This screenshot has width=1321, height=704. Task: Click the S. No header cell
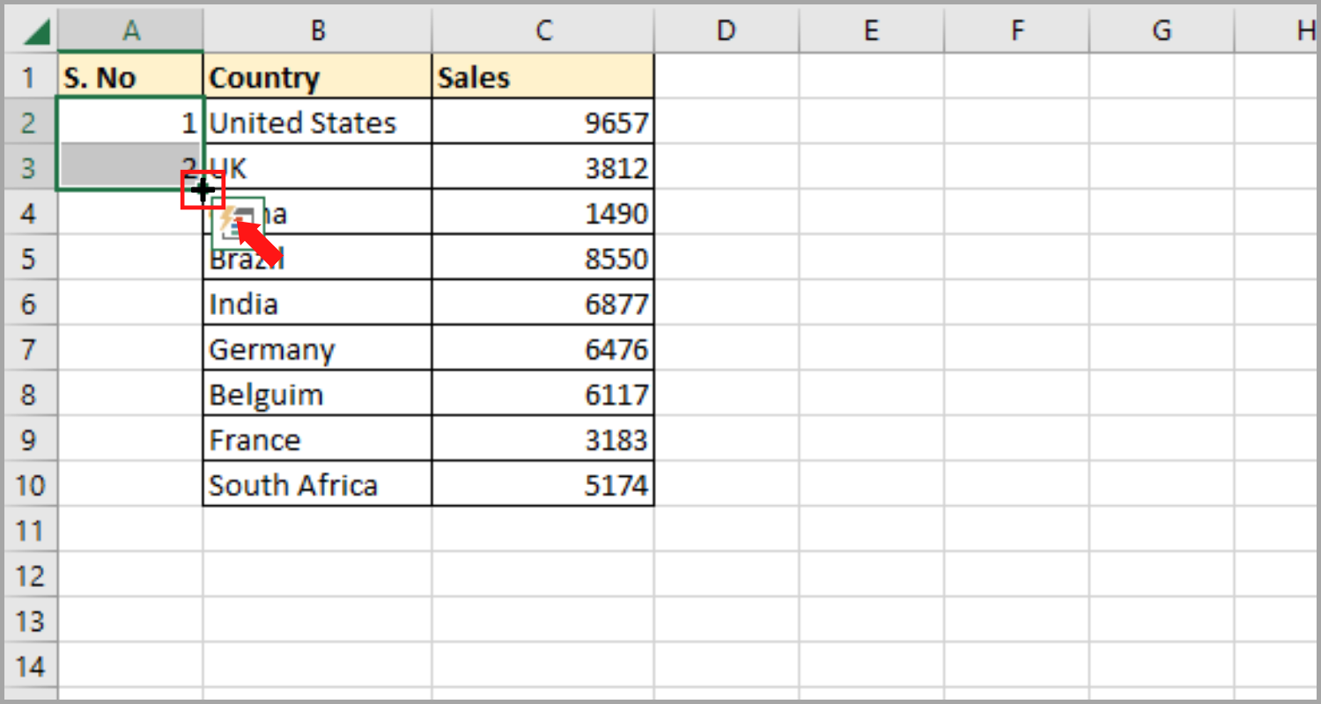point(130,77)
